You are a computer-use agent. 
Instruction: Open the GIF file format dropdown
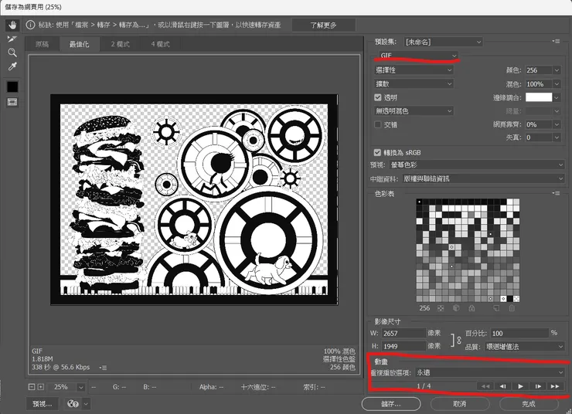pyautogui.click(x=418, y=56)
